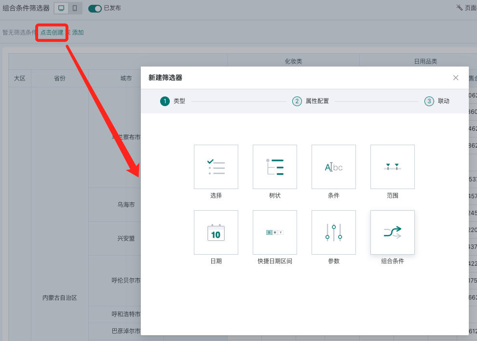This screenshot has height=341, width=477.
Task: Toggle the 已发布 published switch
Action: pos(95,8)
